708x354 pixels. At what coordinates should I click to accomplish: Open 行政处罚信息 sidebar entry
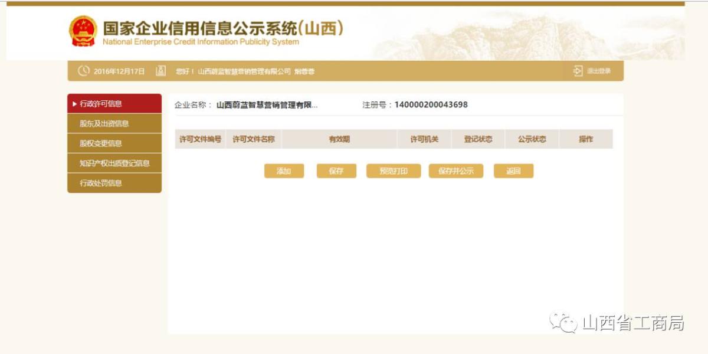(x=101, y=183)
